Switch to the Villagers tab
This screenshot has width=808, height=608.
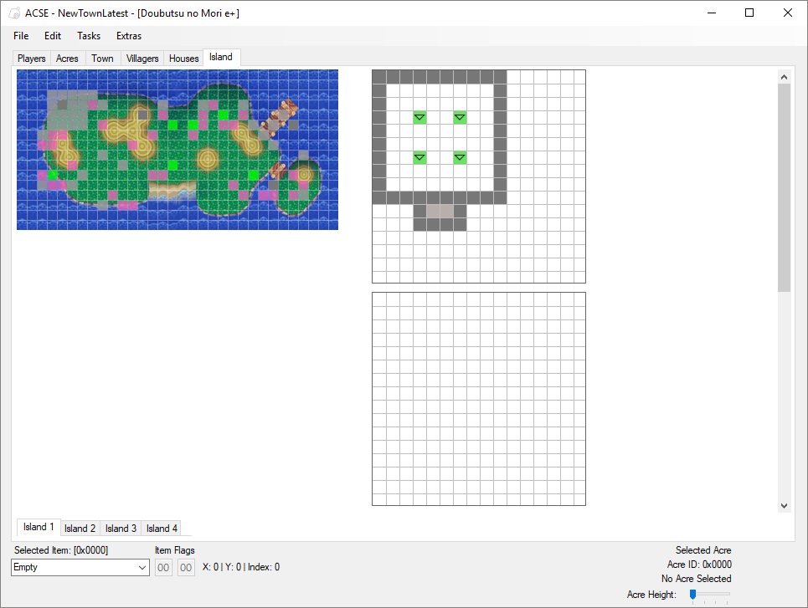point(142,59)
